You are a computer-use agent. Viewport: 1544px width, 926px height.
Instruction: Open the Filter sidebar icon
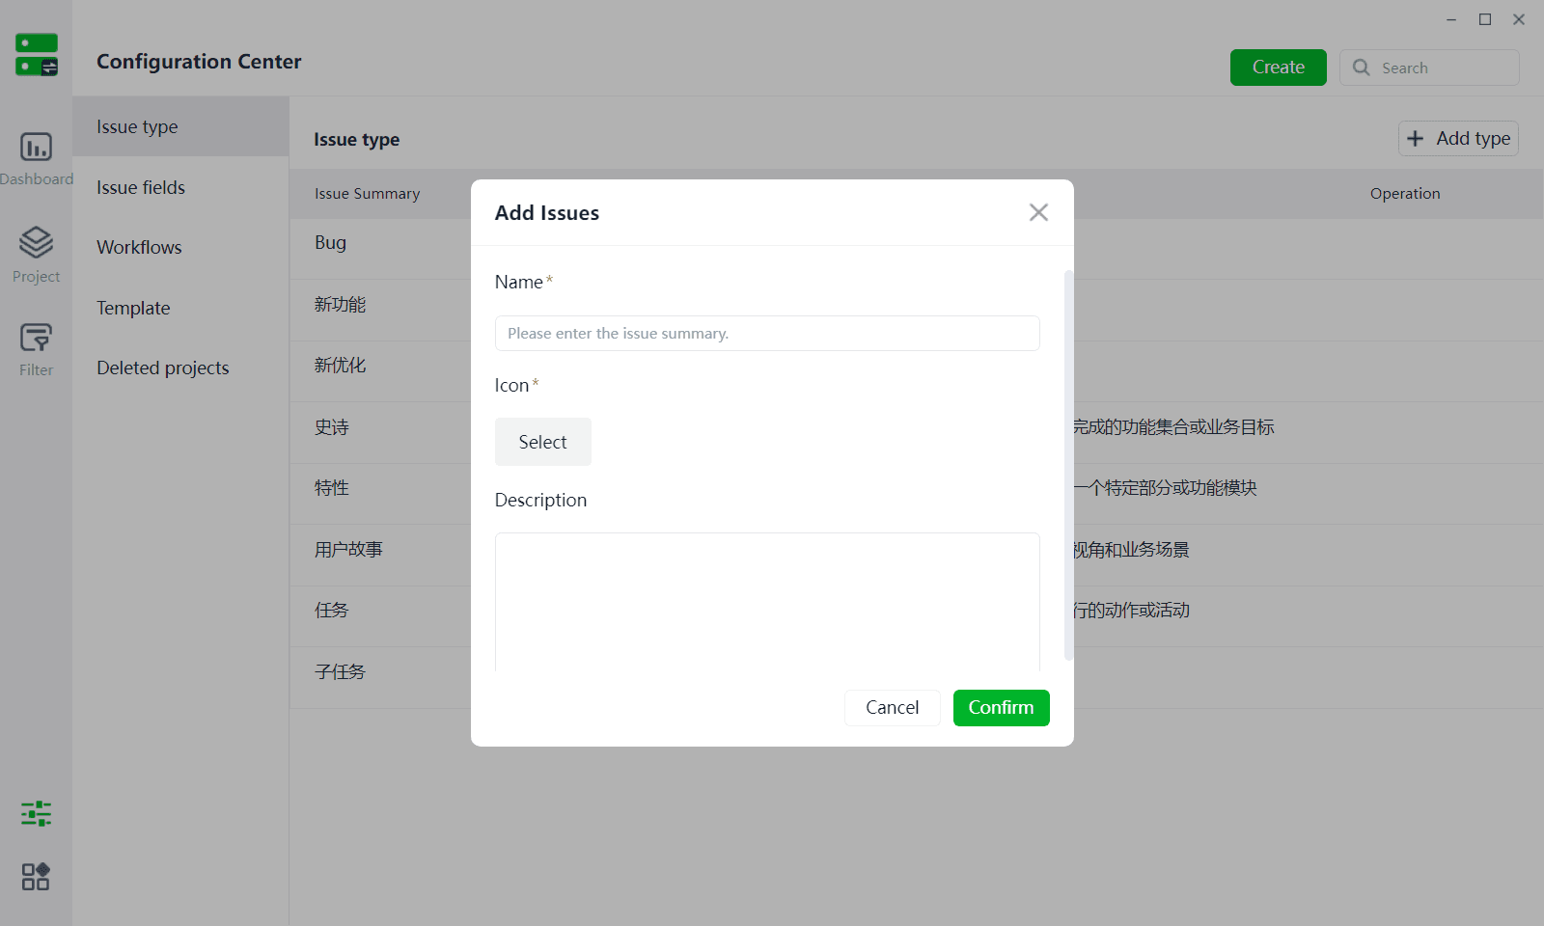(x=36, y=338)
